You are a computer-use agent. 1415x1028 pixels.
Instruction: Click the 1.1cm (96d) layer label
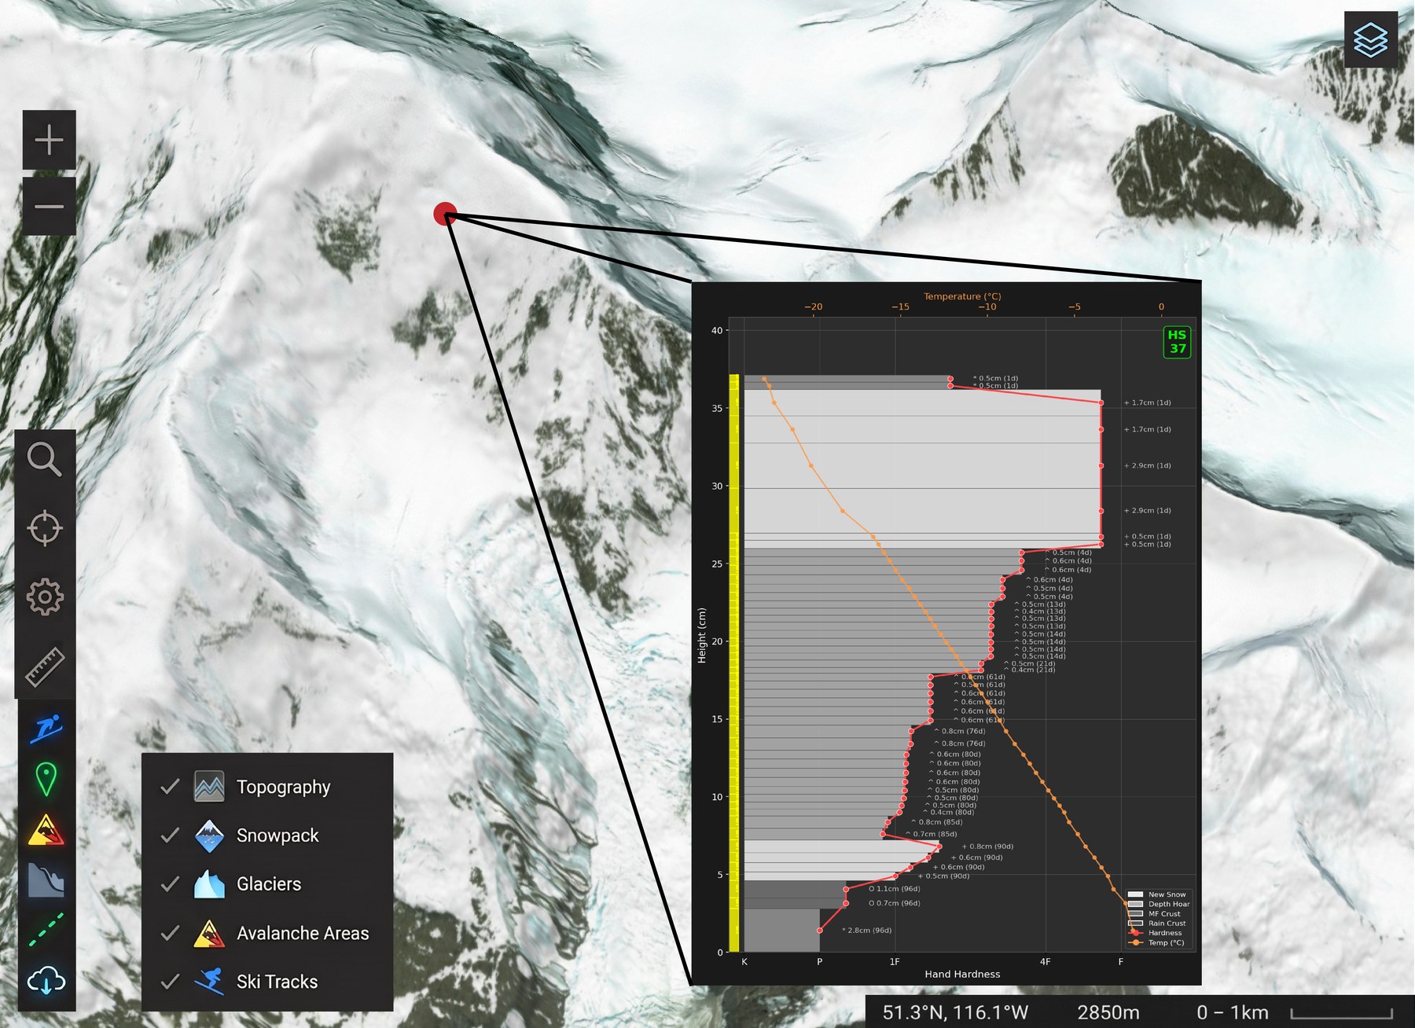895,889
